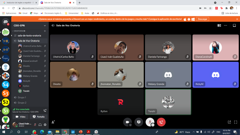Click the browser address bar
Screen dimensions: 240x135
[x=107, y=8]
